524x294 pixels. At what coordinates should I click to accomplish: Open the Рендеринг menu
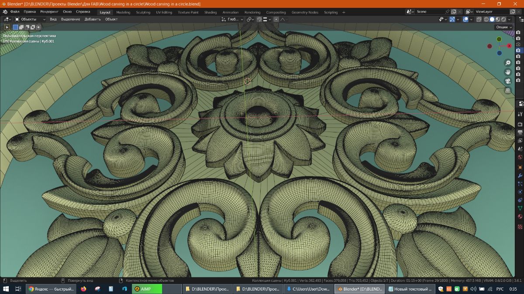click(x=49, y=12)
